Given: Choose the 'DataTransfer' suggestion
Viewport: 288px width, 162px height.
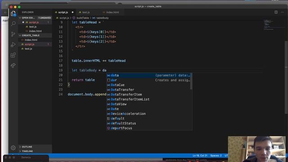Looking at the screenshot, I should [149, 90].
